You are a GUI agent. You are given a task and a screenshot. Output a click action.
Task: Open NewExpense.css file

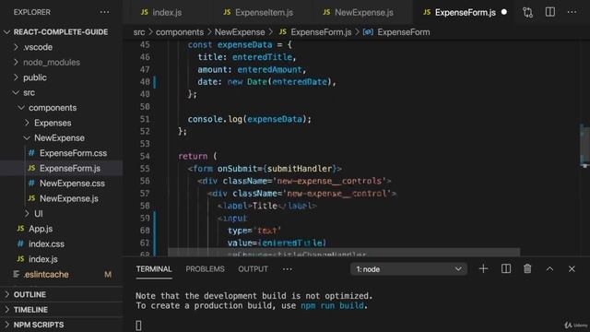(72, 184)
